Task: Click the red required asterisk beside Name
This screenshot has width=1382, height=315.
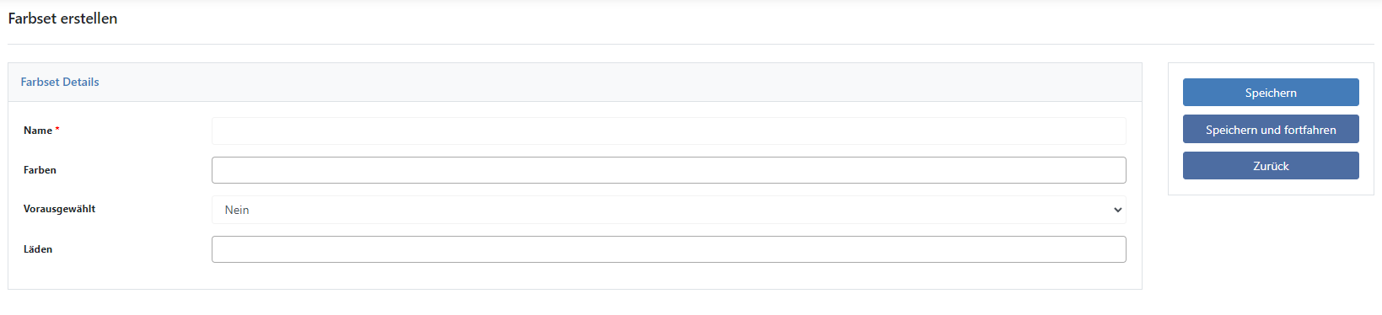Action: [x=57, y=129]
